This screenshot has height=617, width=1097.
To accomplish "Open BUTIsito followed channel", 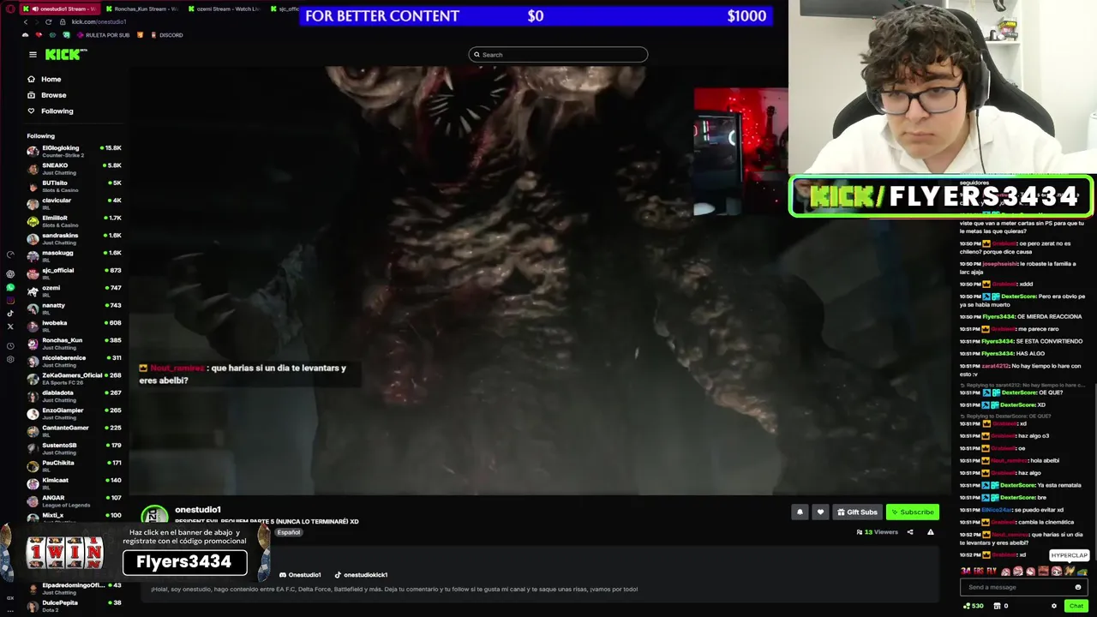I will [74, 186].
